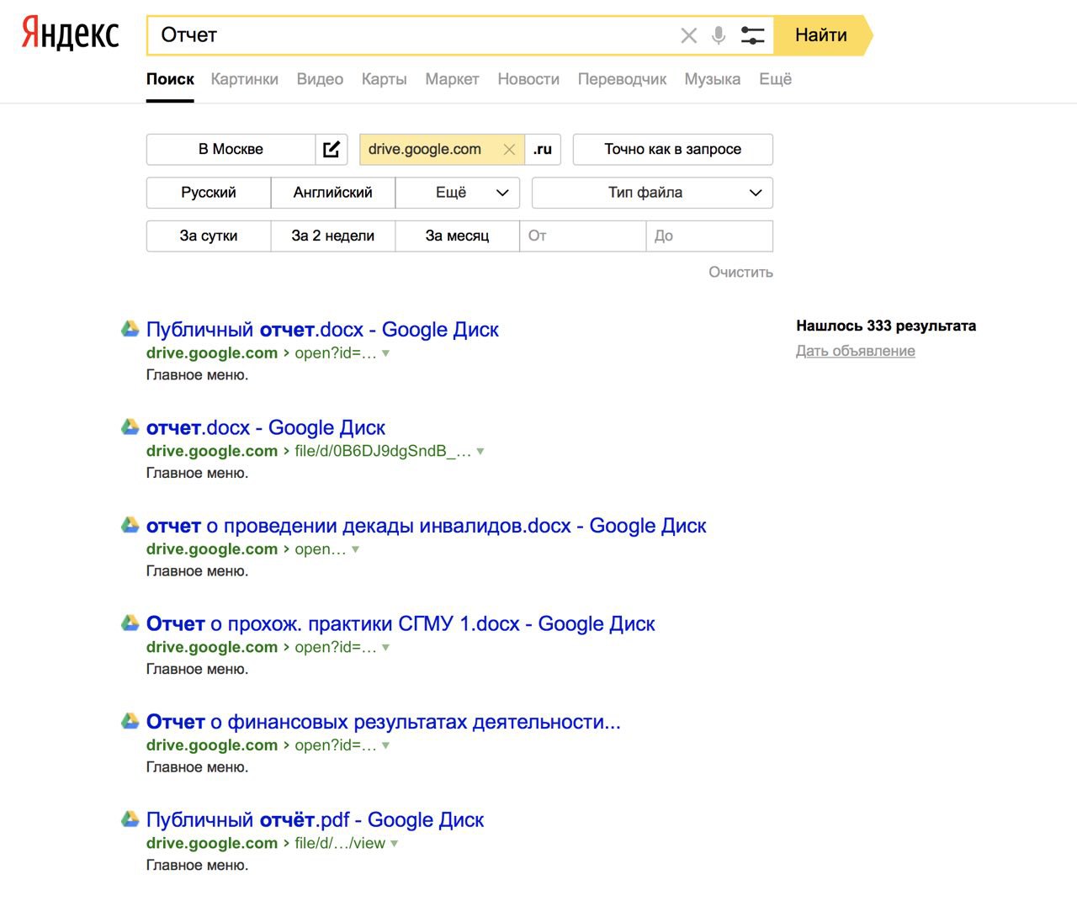
Task: Expand URL arrow for file/d/…/view result
Action: click(x=395, y=844)
